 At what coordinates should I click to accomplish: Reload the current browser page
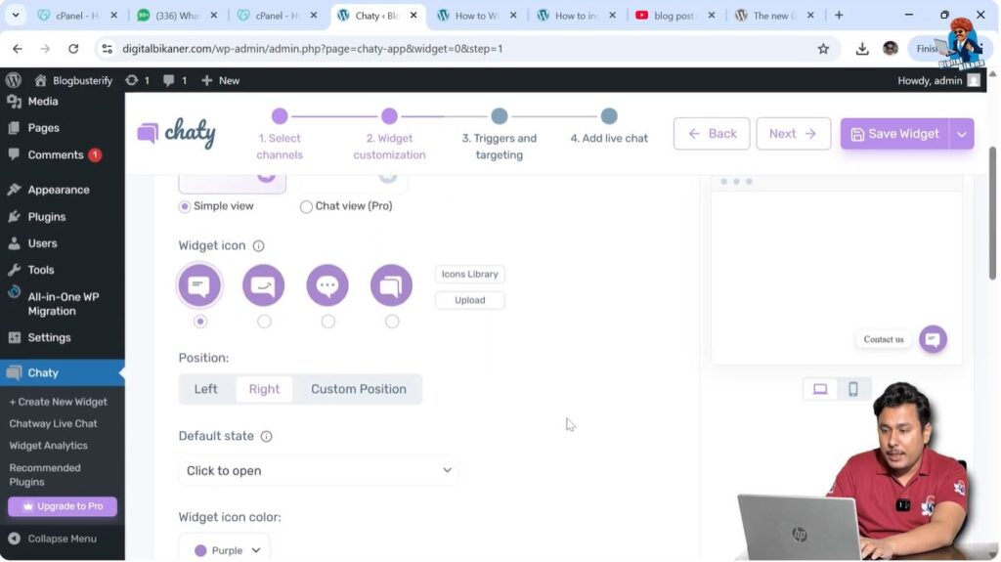click(73, 49)
